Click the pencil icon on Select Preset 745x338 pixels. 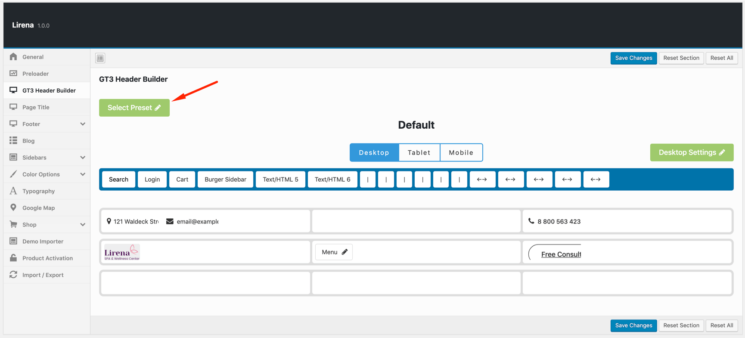pyautogui.click(x=158, y=108)
